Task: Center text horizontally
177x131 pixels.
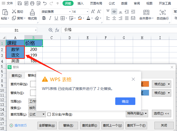Action: 114,18
